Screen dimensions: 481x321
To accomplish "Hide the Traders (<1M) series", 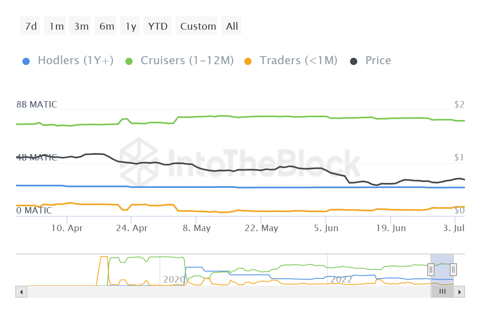I will point(298,61).
